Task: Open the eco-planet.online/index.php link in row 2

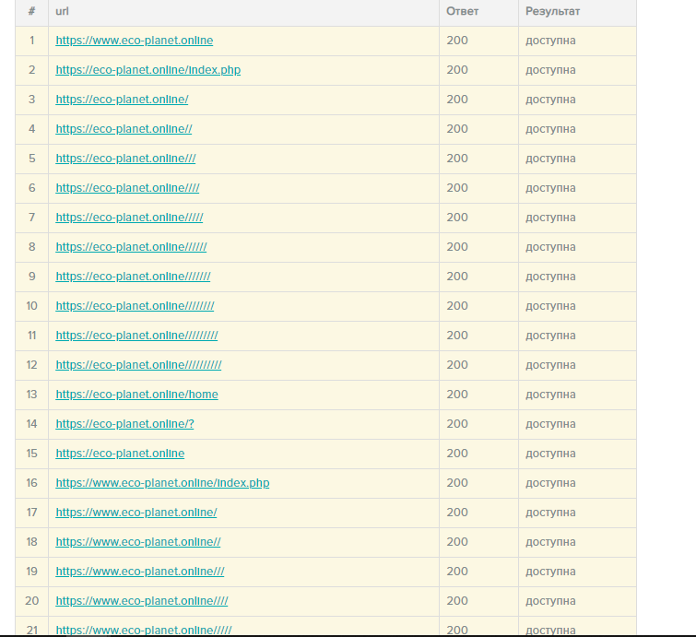Action: [x=147, y=70]
